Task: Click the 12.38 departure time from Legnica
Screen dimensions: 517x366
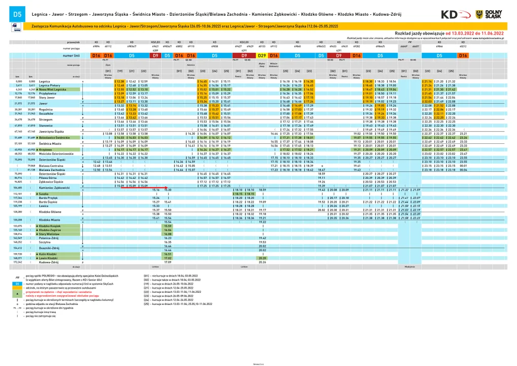Action: pyautogui.click(x=120, y=81)
